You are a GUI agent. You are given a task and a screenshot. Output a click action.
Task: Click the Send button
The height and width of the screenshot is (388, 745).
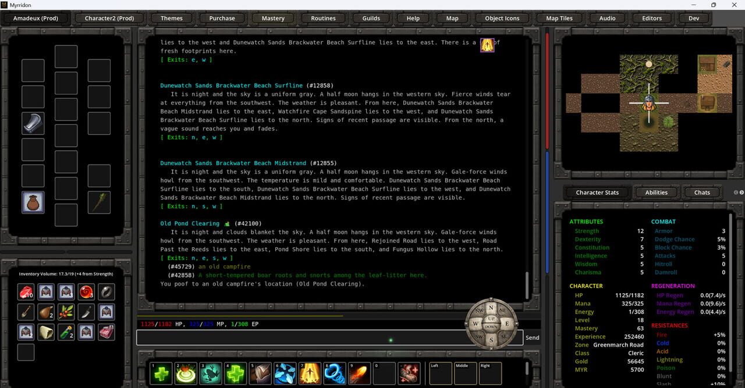(532, 337)
